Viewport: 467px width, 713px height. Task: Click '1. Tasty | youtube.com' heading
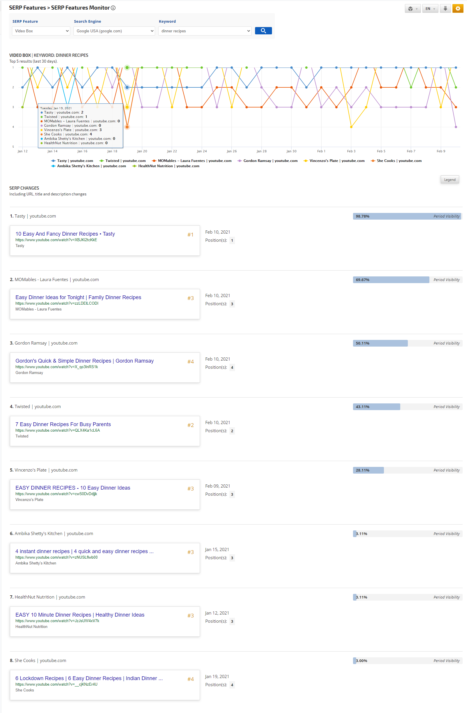33,216
